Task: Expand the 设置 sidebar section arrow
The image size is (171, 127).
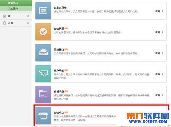Action: point(28,23)
